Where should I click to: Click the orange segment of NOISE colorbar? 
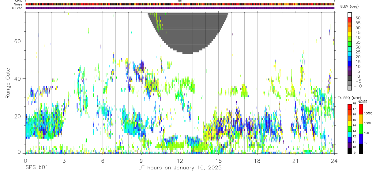pyautogui.click(x=360, y=119)
